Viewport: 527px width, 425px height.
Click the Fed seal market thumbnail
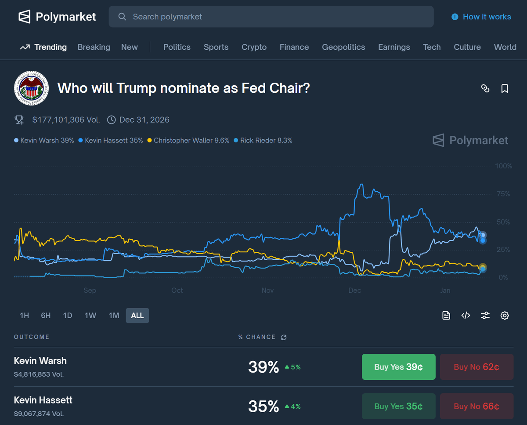(x=31, y=88)
